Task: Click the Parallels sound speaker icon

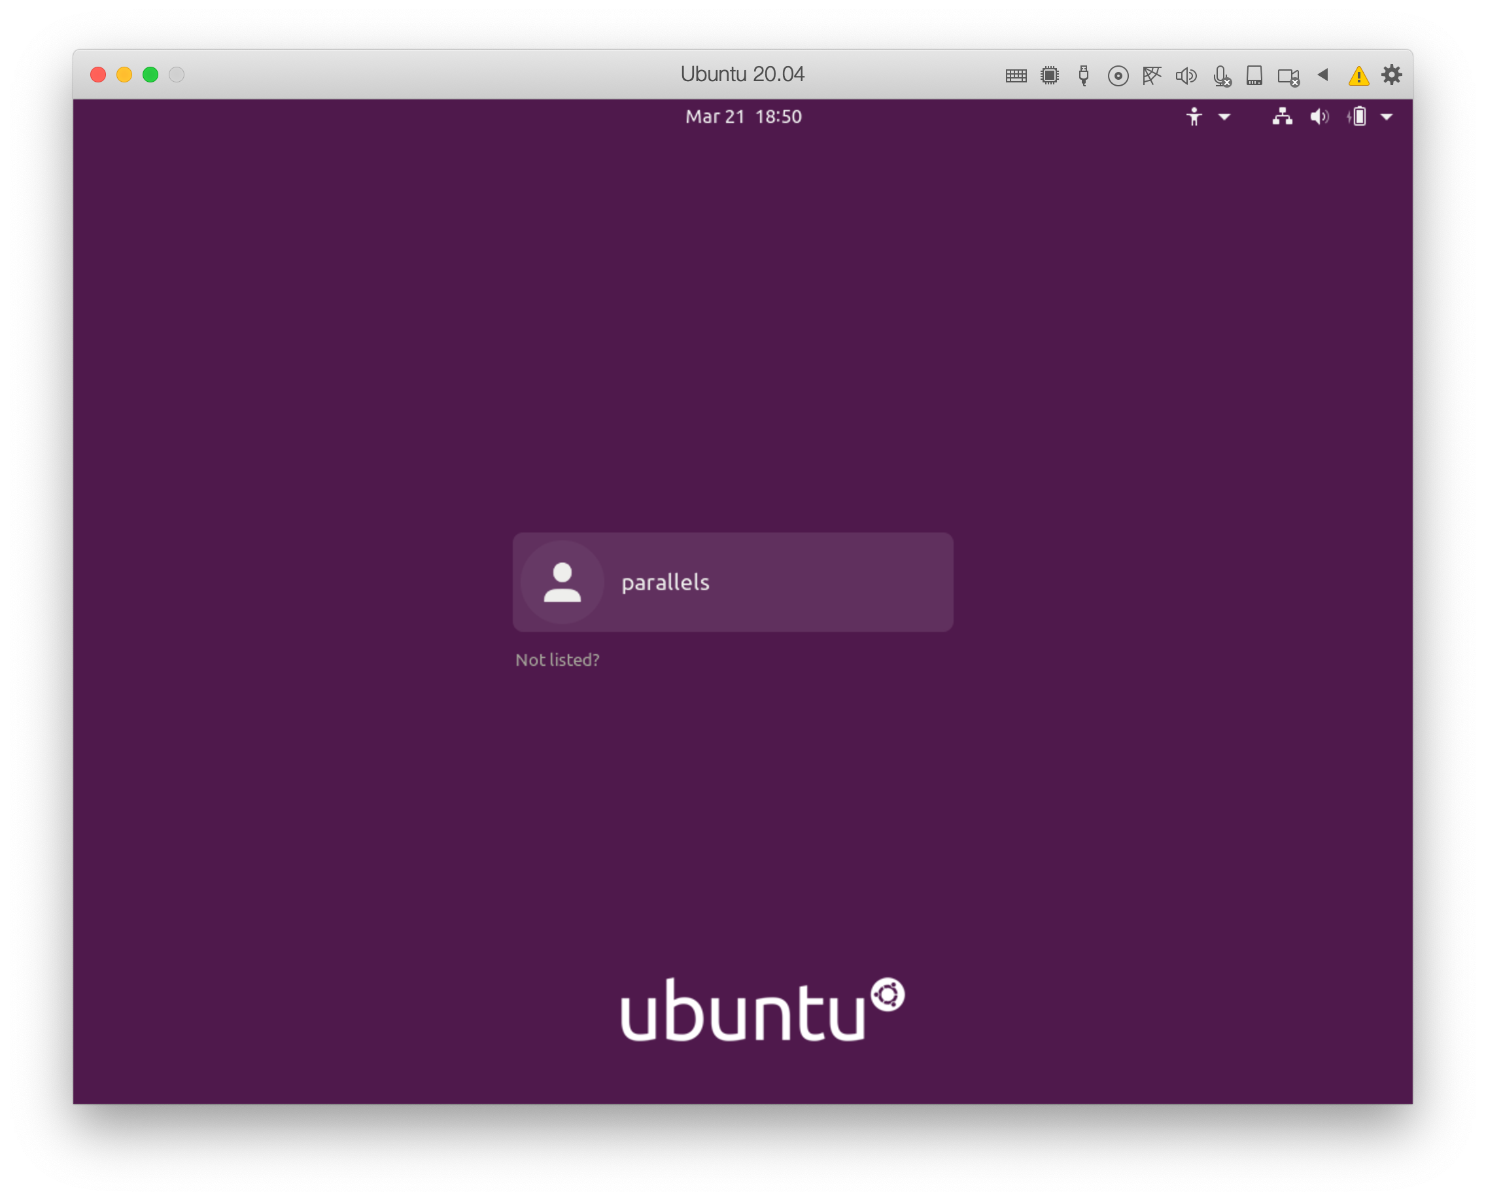Action: (1186, 75)
